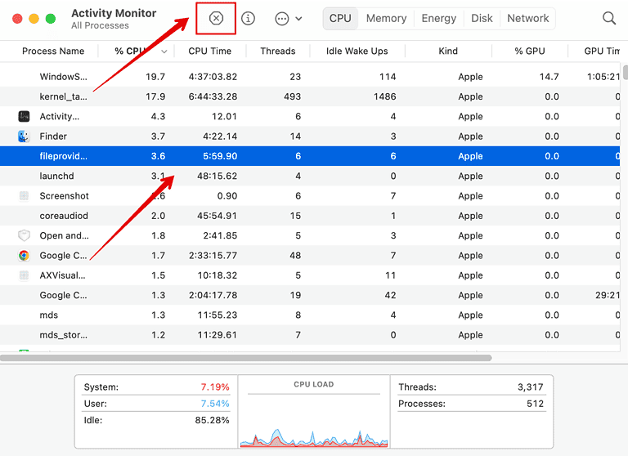This screenshot has height=456, width=628.
Task: Sort by the CPU Time column header
Action: tap(209, 51)
